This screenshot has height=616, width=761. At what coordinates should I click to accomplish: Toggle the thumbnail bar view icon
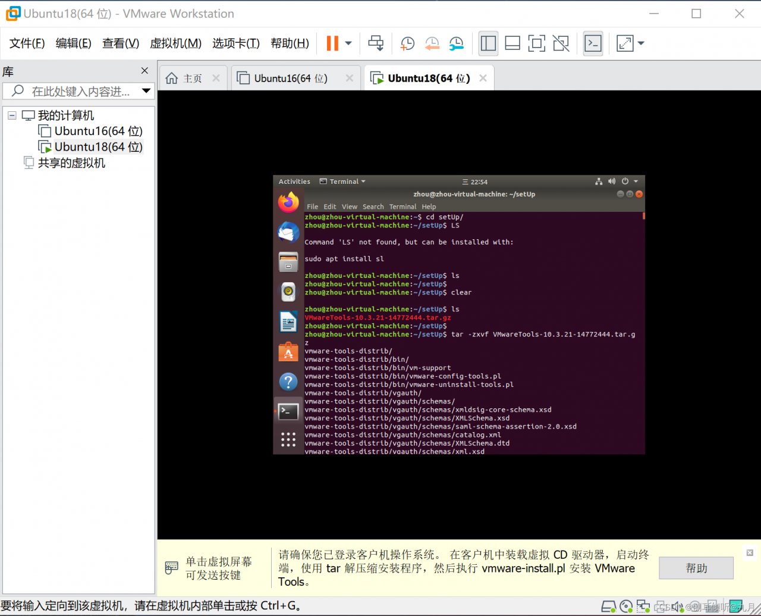(x=512, y=43)
